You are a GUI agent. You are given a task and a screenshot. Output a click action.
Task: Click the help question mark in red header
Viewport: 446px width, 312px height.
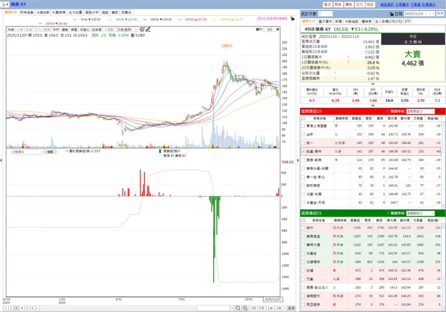[x=388, y=111]
